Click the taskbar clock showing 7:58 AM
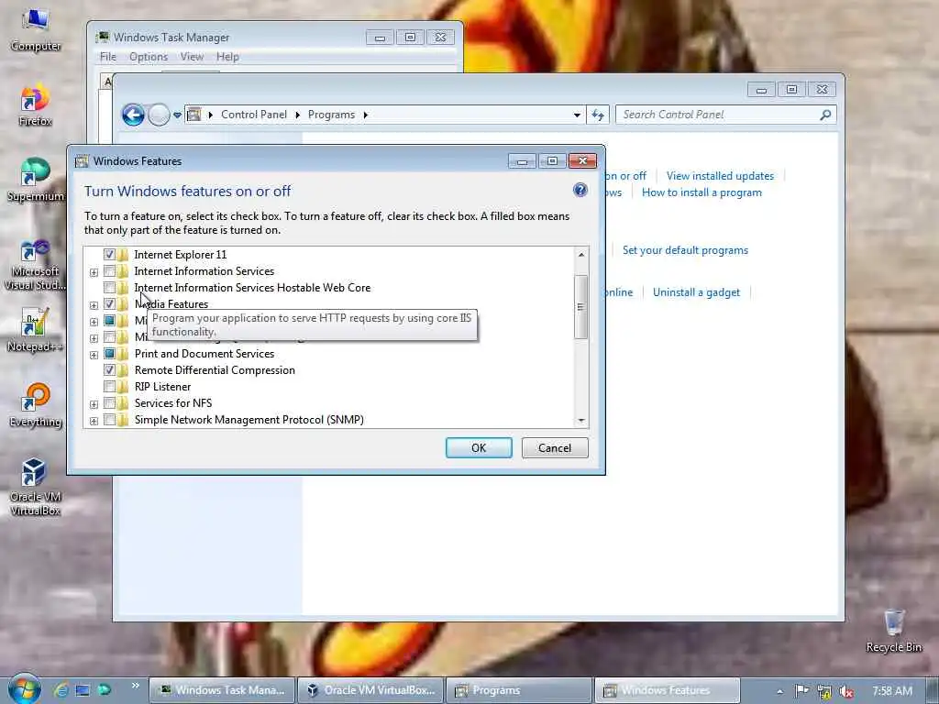939x704 pixels. [x=892, y=691]
